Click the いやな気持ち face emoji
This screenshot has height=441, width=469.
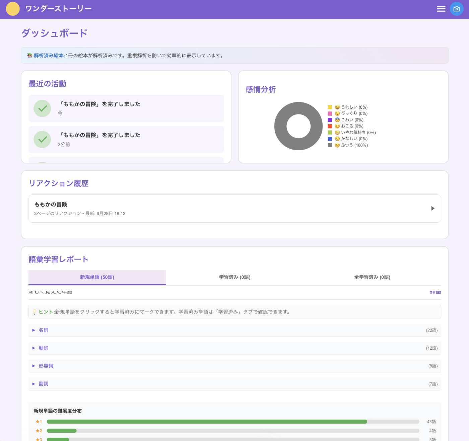pyautogui.click(x=337, y=133)
